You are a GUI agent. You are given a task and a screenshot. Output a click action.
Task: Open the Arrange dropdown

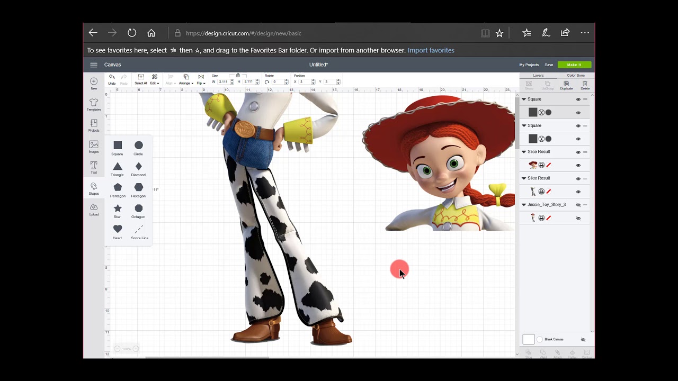pyautogui.click(x=186, y=79)
